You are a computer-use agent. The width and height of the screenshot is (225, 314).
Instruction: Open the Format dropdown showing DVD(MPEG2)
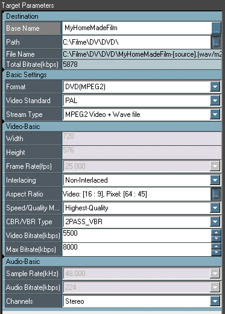point(215,87)
